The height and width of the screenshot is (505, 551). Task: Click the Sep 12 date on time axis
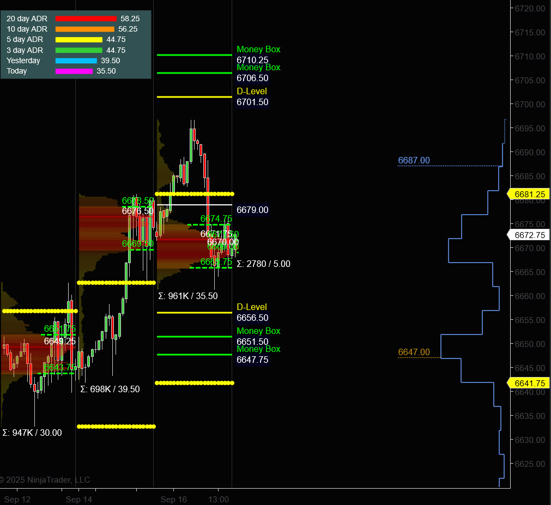[x=17, y=500]
